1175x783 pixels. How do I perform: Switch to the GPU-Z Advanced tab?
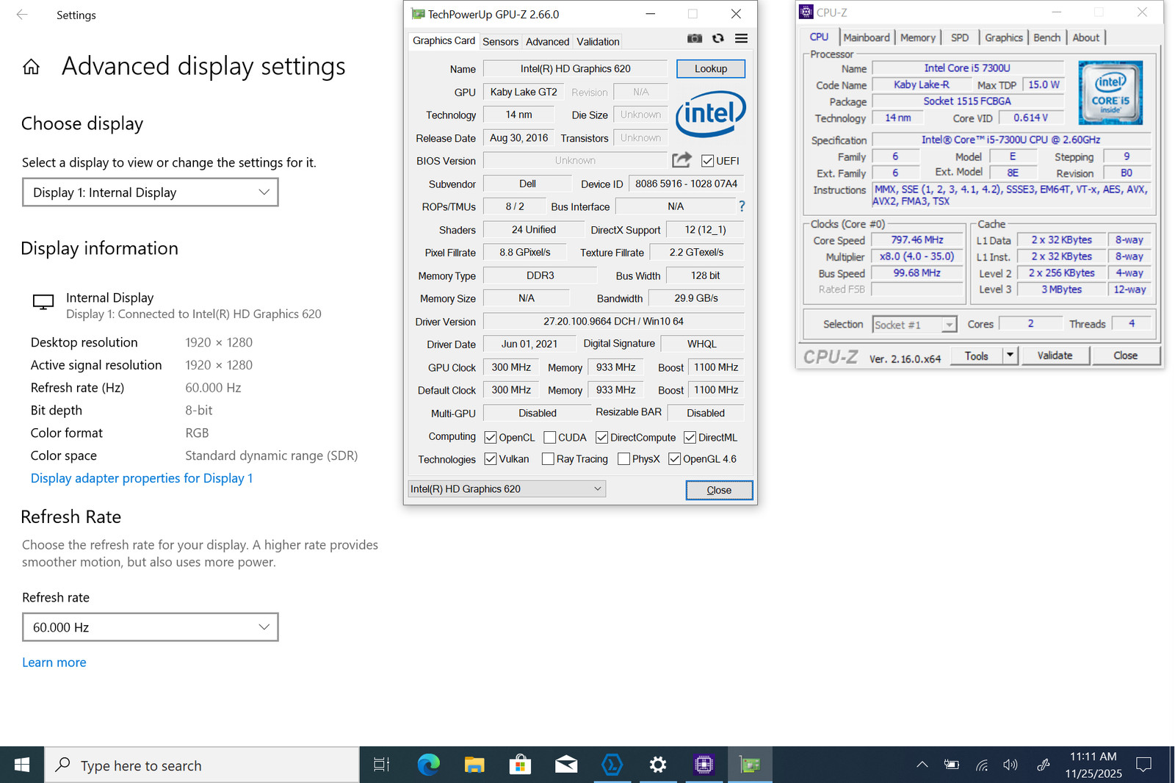(x=547, y=42)
